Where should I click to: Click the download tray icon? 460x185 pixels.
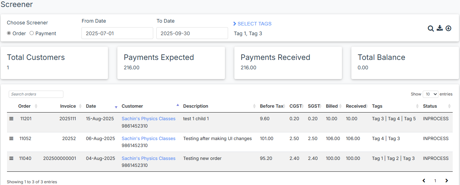pyautogui.click(x=440, y=28)
